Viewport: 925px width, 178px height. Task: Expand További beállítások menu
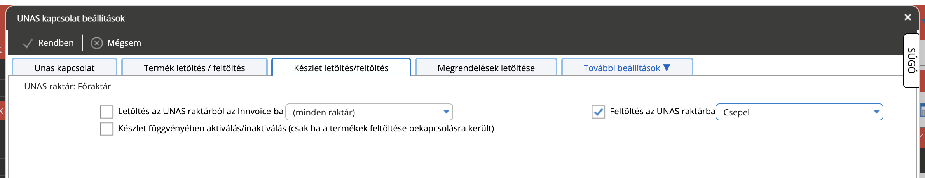627,68
